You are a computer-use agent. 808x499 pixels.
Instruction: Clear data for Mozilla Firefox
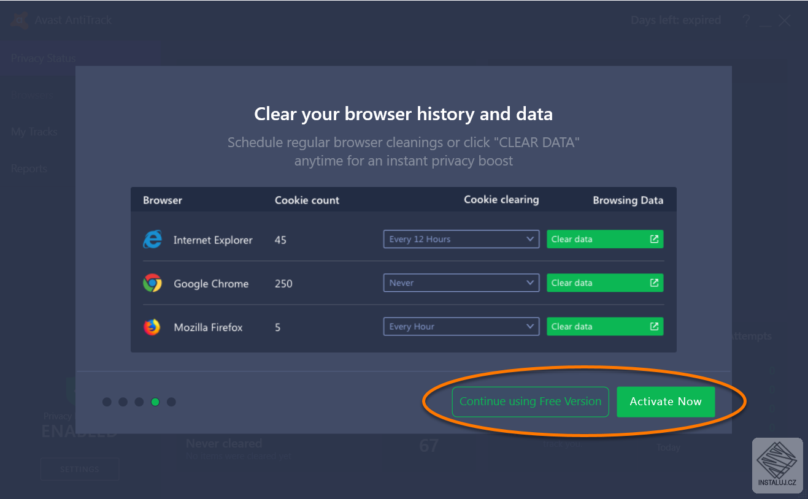pyautogui.click(x=605, y=326)
